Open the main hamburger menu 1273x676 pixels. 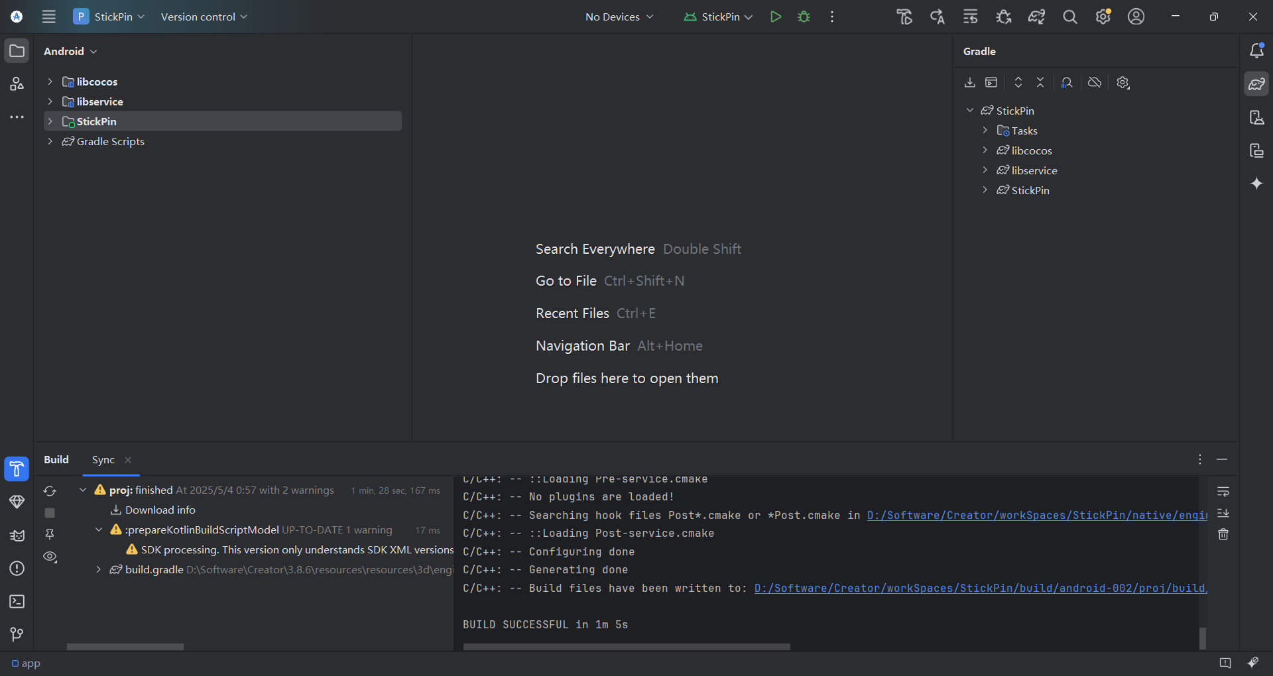click(48, 17)
